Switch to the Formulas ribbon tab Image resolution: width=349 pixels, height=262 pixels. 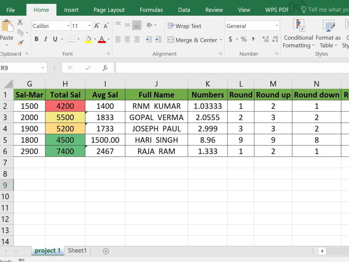coord(151,10)
